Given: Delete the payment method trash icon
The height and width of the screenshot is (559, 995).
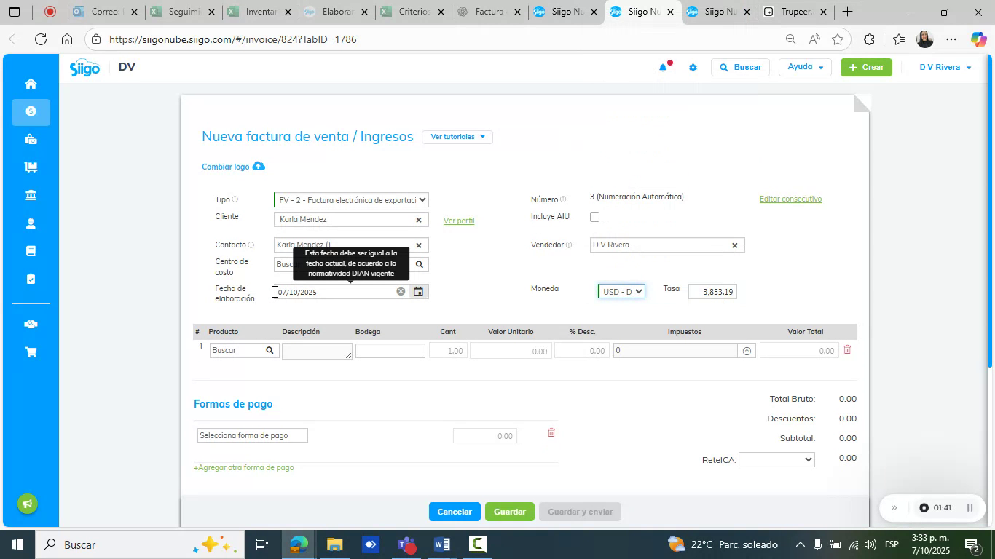Looking at the screenshot, I should [551, 432].
